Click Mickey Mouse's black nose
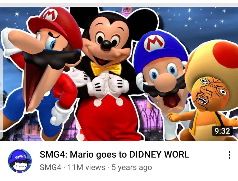Viewport: 238px width, 181px height. [106, 45]
